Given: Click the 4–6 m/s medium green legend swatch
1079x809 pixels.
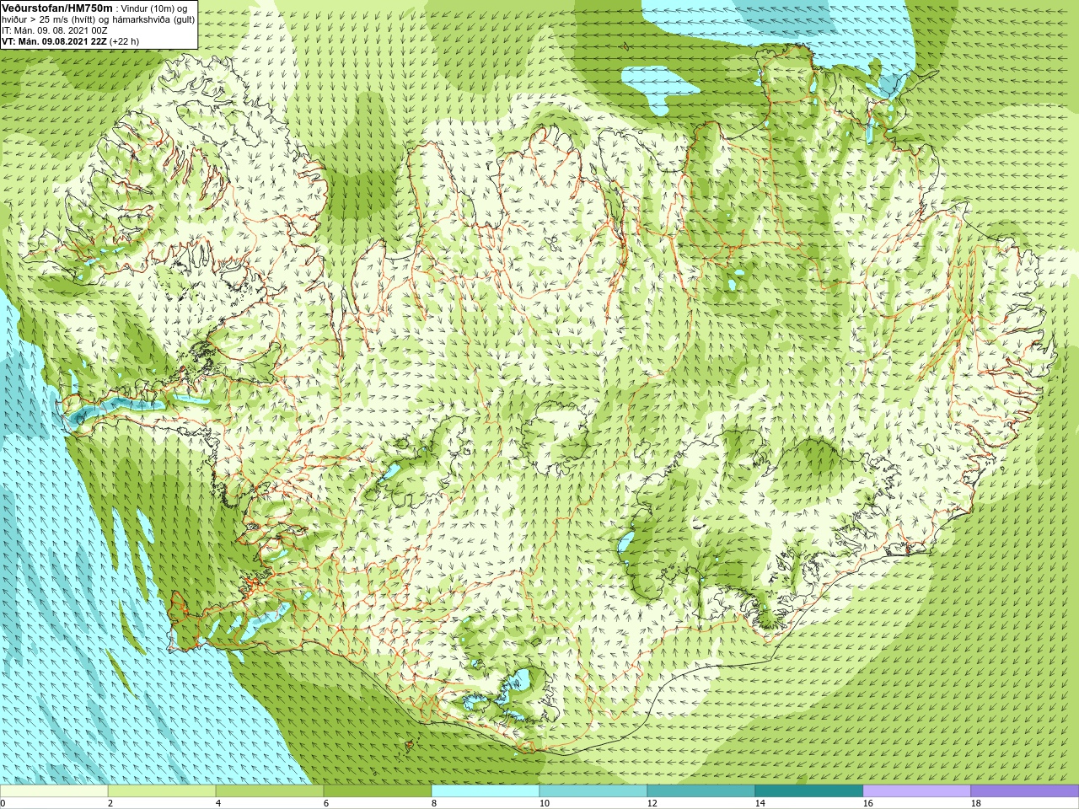Looking at the screenshot, I should click(x=270, y=791).
